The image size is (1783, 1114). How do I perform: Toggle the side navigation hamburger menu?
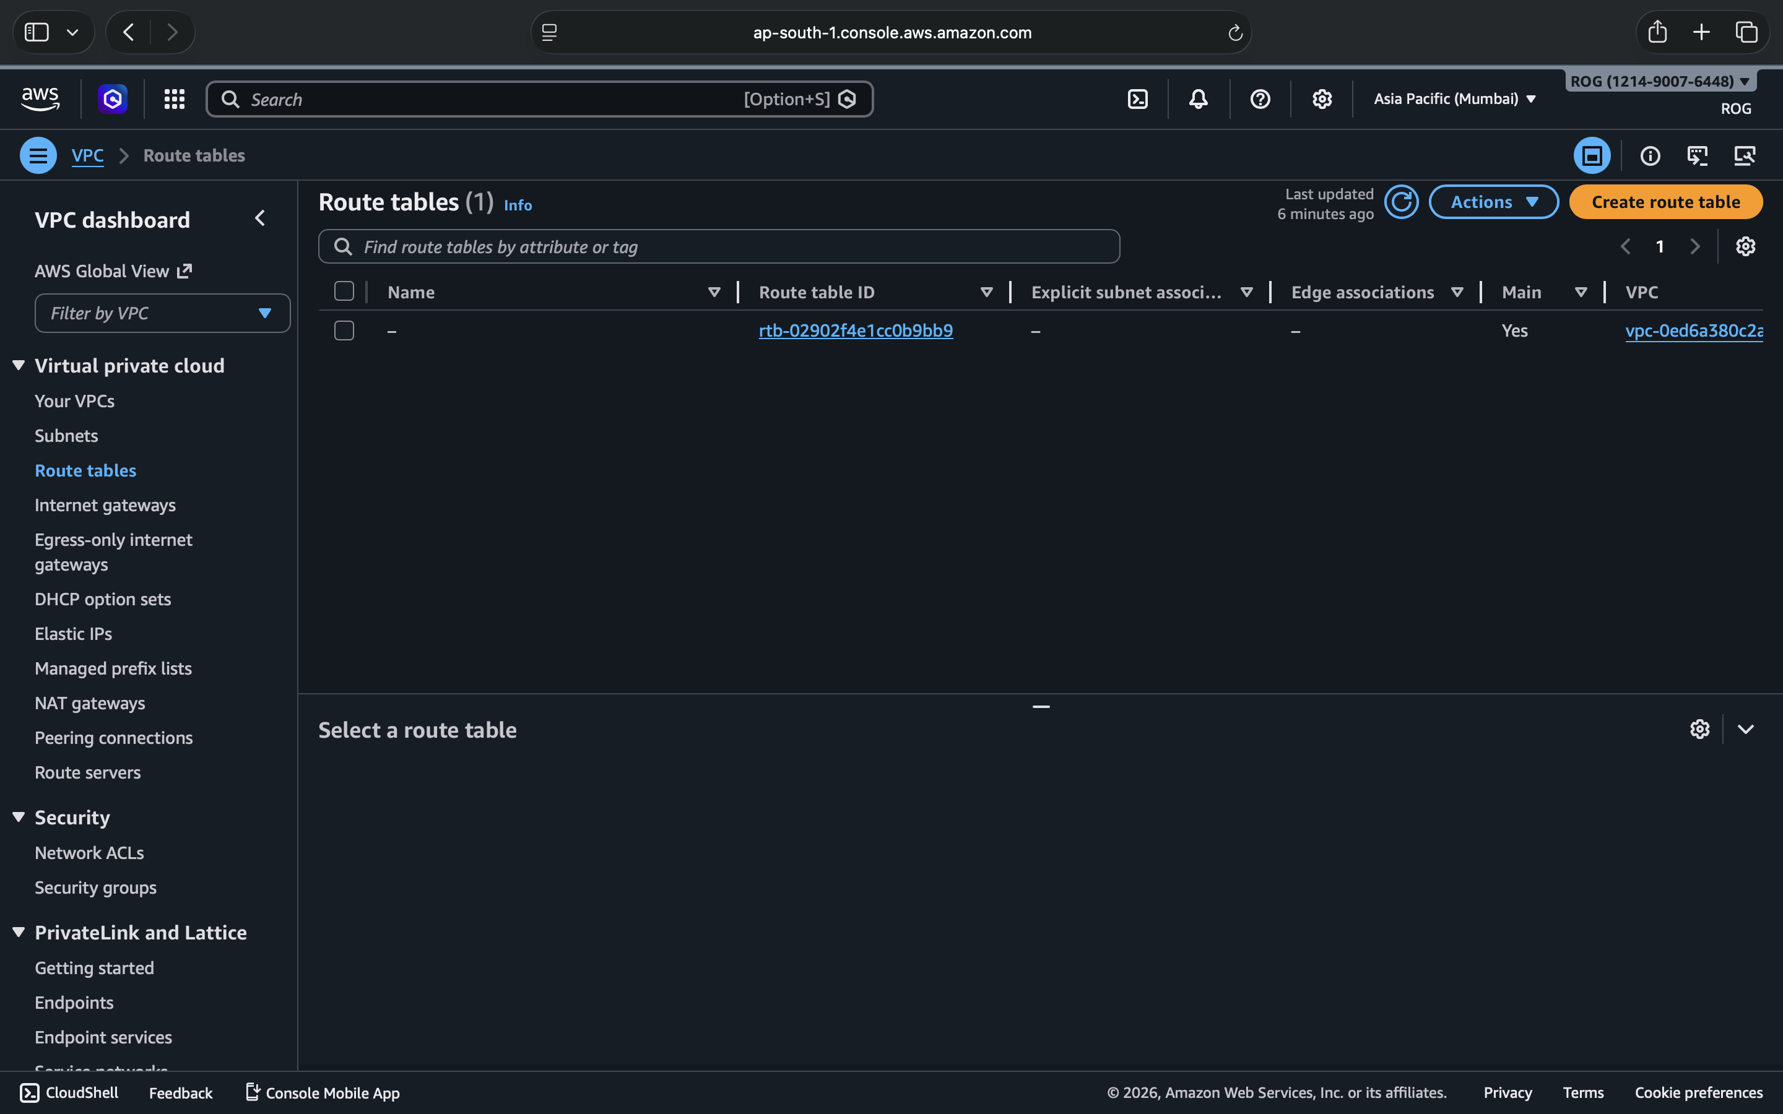coord(38,155)
